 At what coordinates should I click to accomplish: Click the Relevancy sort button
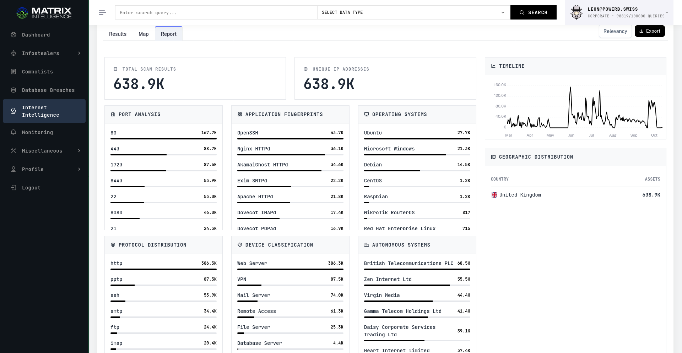tap(615, 31)
